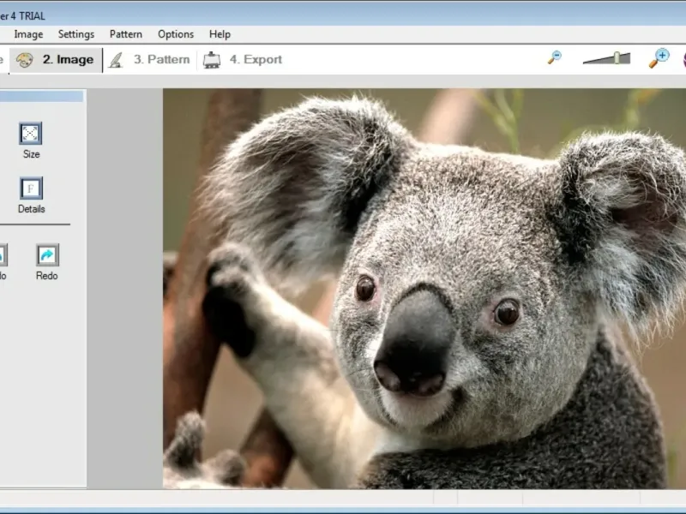
Task: Open the Image menu
Action: click(28, 34)
